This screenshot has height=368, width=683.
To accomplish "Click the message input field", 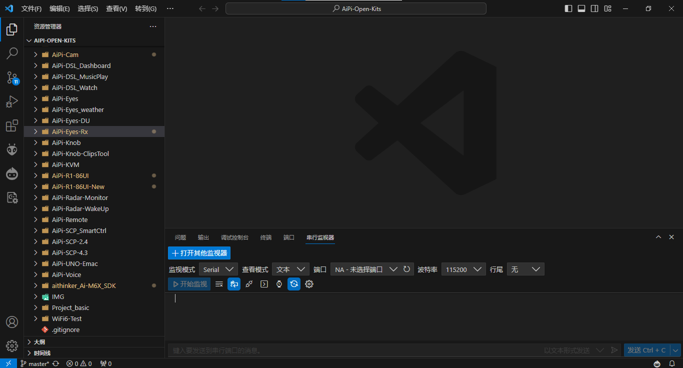I will point(355,350).
